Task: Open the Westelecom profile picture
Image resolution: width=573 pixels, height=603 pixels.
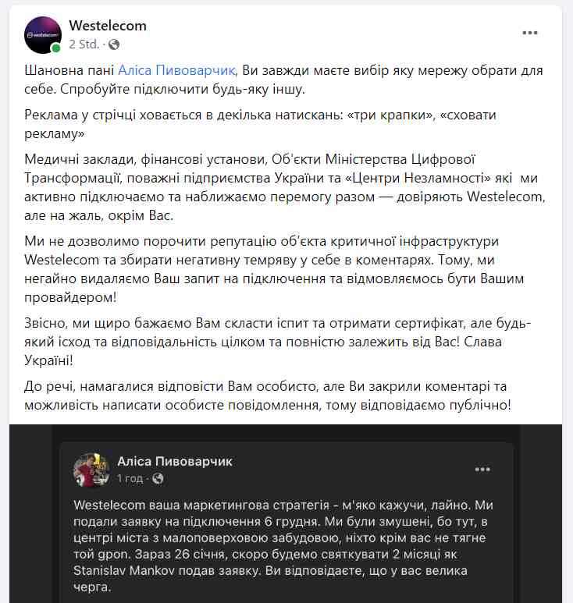Action: coord(43,34)
